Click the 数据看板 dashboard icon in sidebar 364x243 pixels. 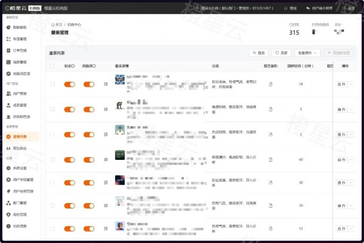click(x=9, y=27)
